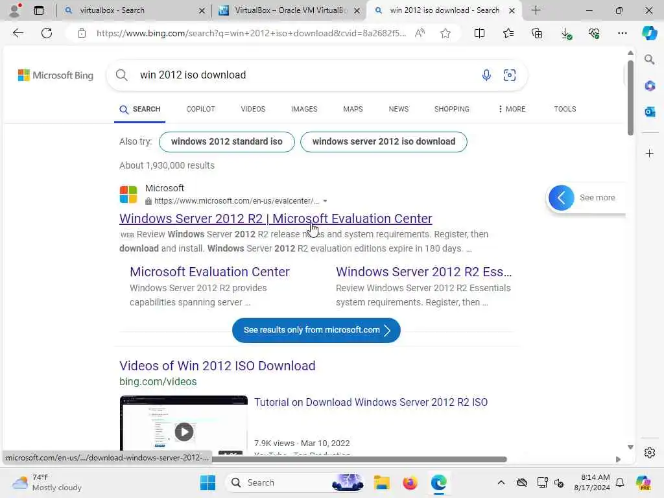The image size is (664, 498).
Task: Open Windows Server 2012 R2 Evaluation Center result
Action: click(x=276, y=219)
